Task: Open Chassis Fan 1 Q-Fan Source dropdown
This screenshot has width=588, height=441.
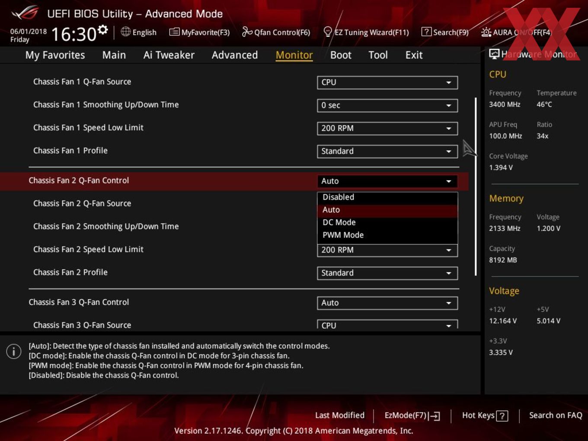Action: (387, 82)
